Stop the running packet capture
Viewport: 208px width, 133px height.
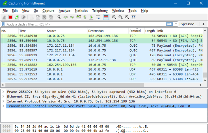point(10,17)
